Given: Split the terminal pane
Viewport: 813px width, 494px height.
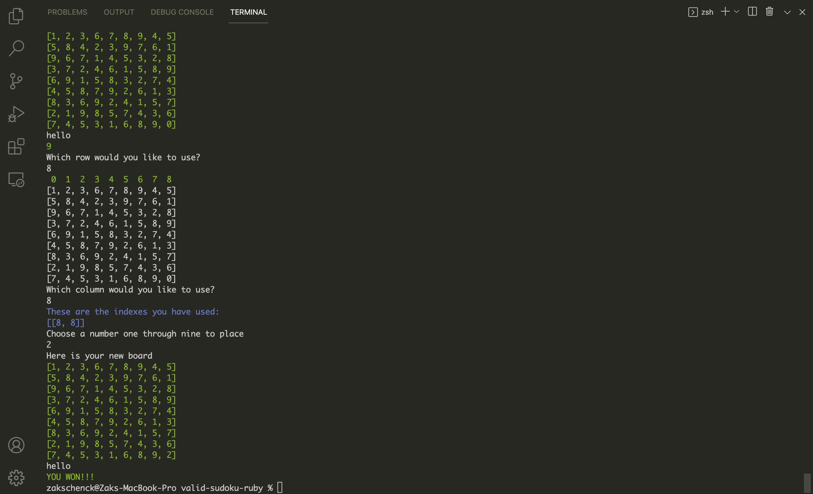Looking at the screenshot, I should pos(752,12).
